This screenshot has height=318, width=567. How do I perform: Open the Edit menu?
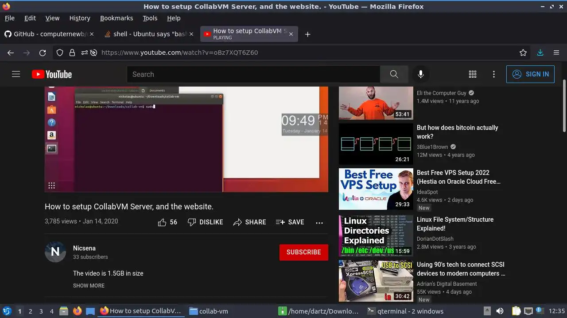pos(30,18)
